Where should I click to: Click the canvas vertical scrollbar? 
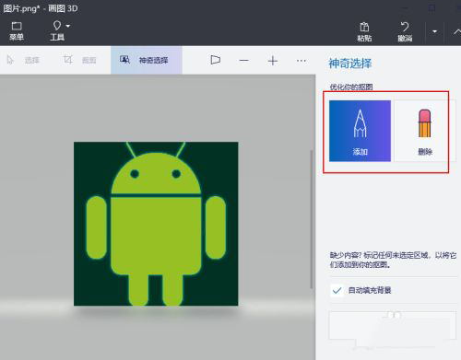[312, 219]
